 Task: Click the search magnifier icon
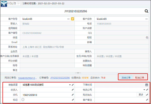pyautogui.click(x=146, y=11)
